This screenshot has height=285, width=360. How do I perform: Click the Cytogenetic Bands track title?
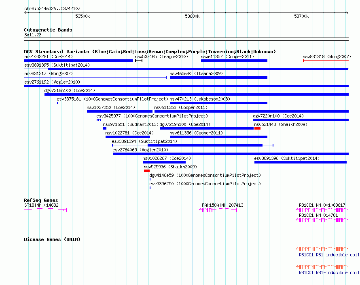coord(48,30)
